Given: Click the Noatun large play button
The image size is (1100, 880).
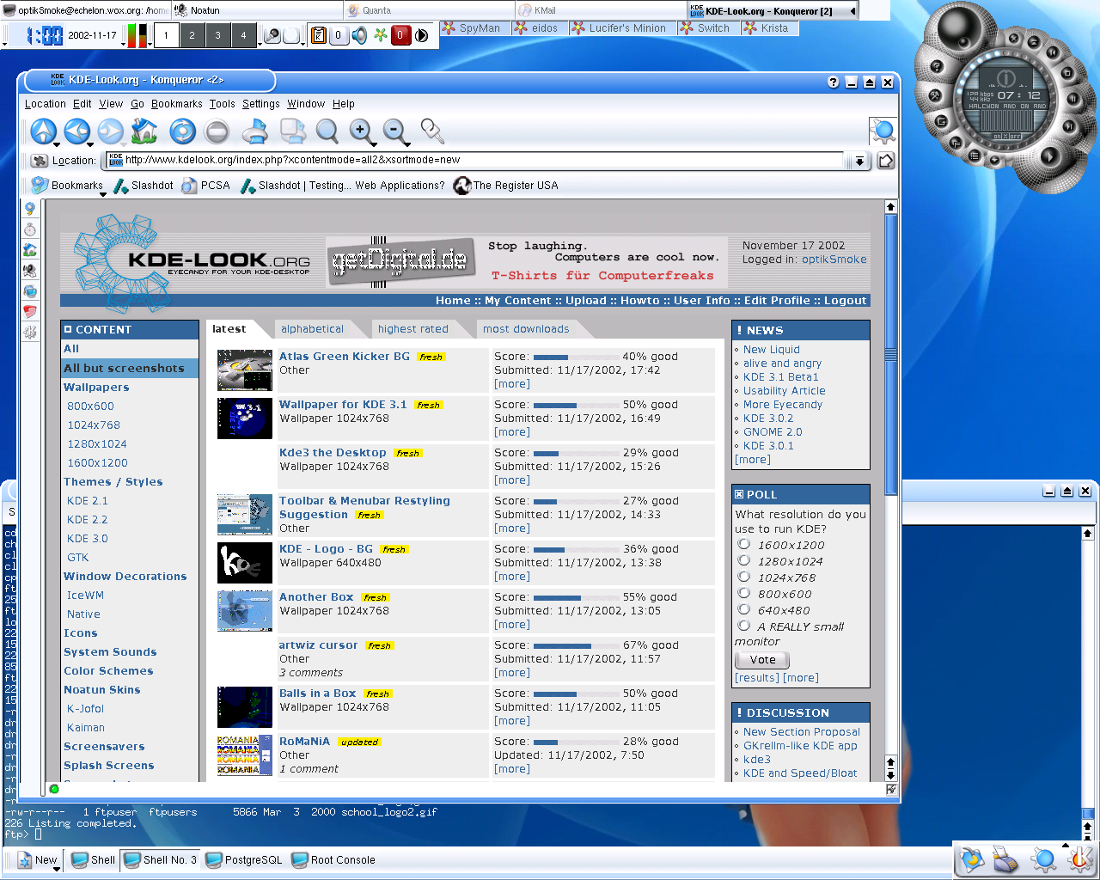Looking at the screenshot, I should 1050,156.
